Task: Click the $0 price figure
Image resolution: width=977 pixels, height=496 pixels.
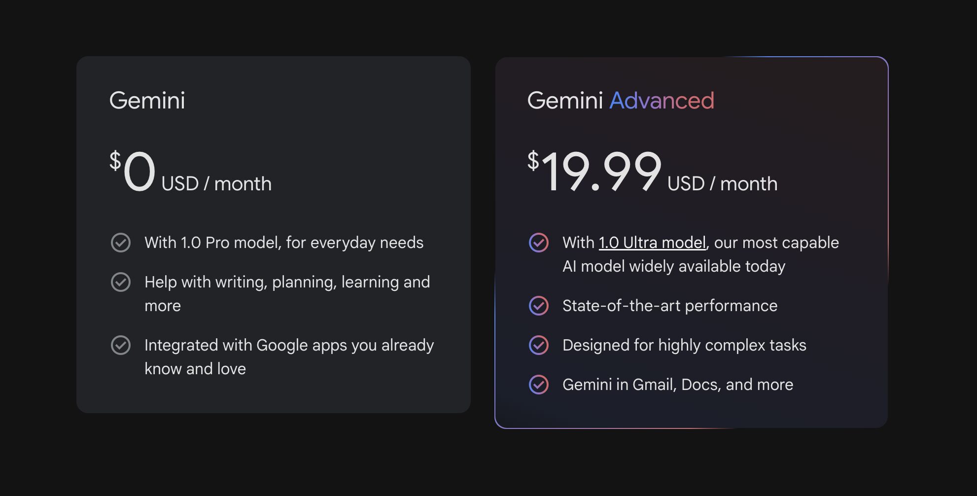Action: point(133,171)
